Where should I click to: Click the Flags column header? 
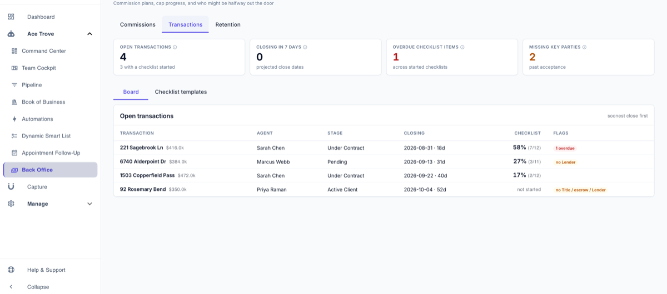coord(561,133)
